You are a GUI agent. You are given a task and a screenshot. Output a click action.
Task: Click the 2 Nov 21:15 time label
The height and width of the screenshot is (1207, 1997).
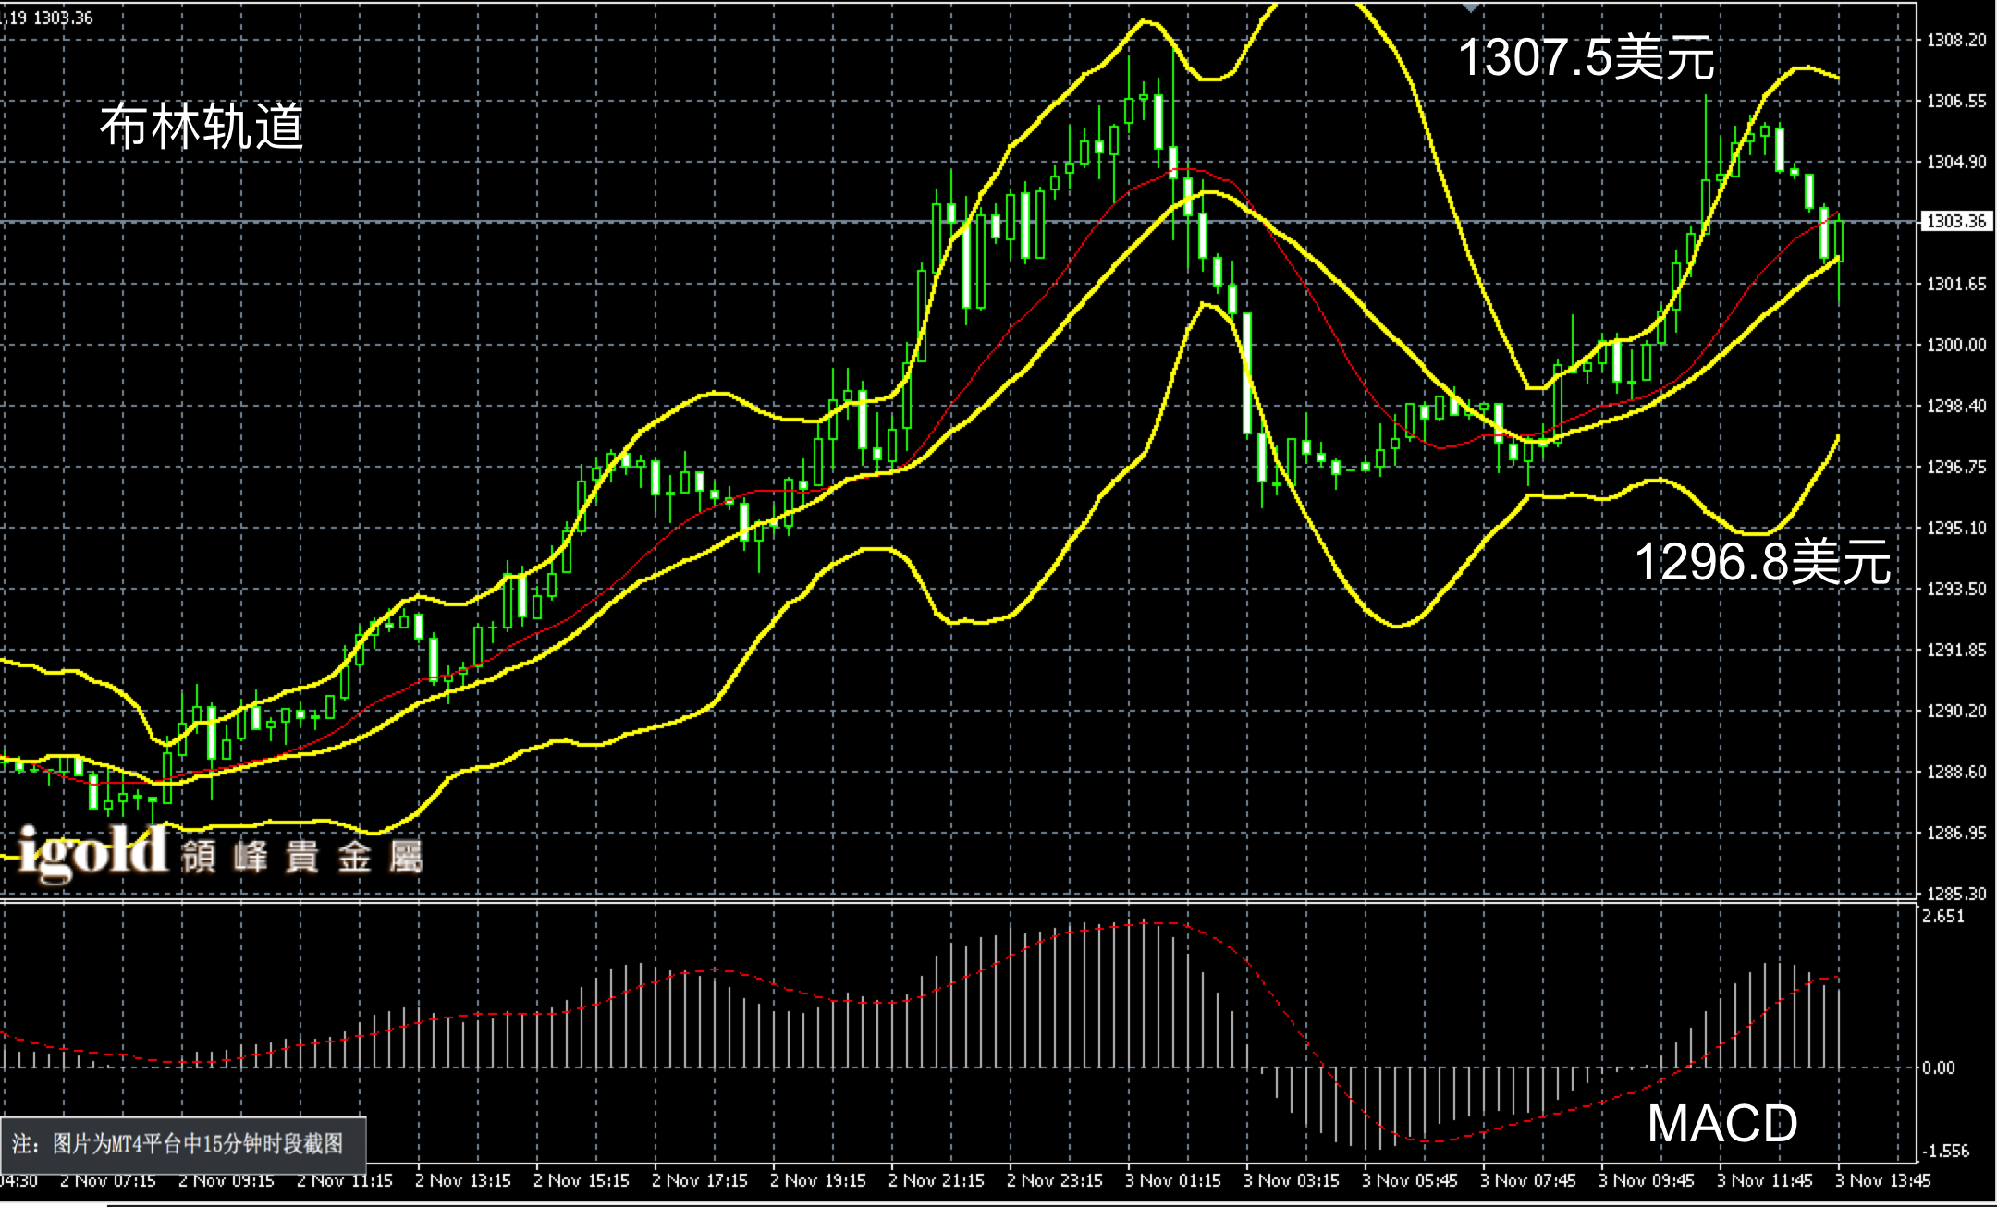click(936, 1181)
